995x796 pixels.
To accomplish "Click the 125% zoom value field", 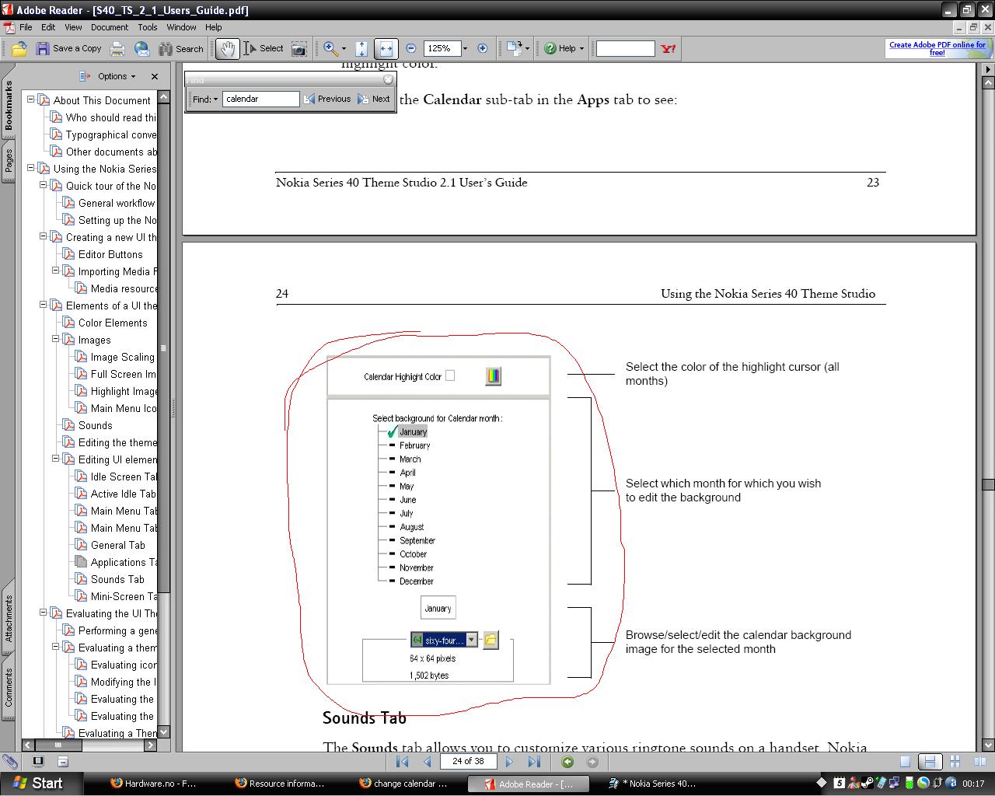I will tap(441, 48).
